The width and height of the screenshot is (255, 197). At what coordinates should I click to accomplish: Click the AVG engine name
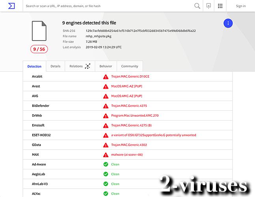[35, 96]
